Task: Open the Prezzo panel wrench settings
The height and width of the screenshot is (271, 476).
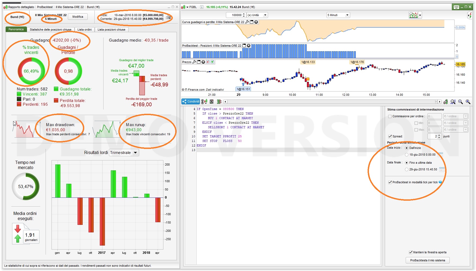Action: [x=194, y=62]
